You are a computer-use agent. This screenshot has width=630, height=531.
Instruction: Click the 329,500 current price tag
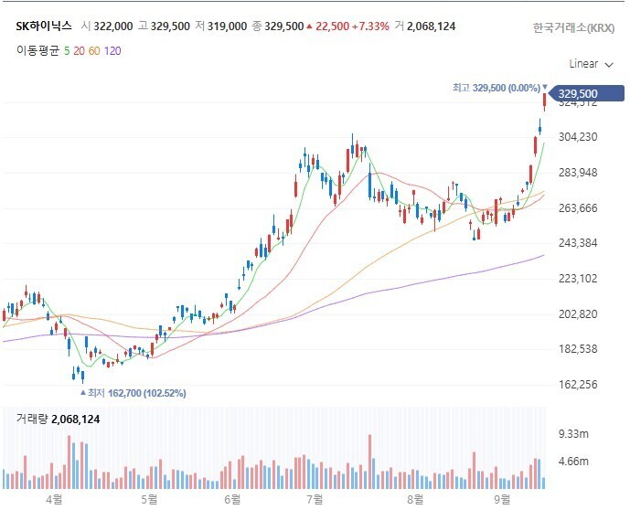tap(586, 93)
